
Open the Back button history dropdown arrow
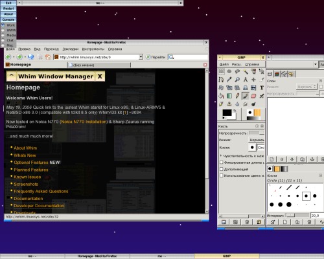[x=14, y=57]
